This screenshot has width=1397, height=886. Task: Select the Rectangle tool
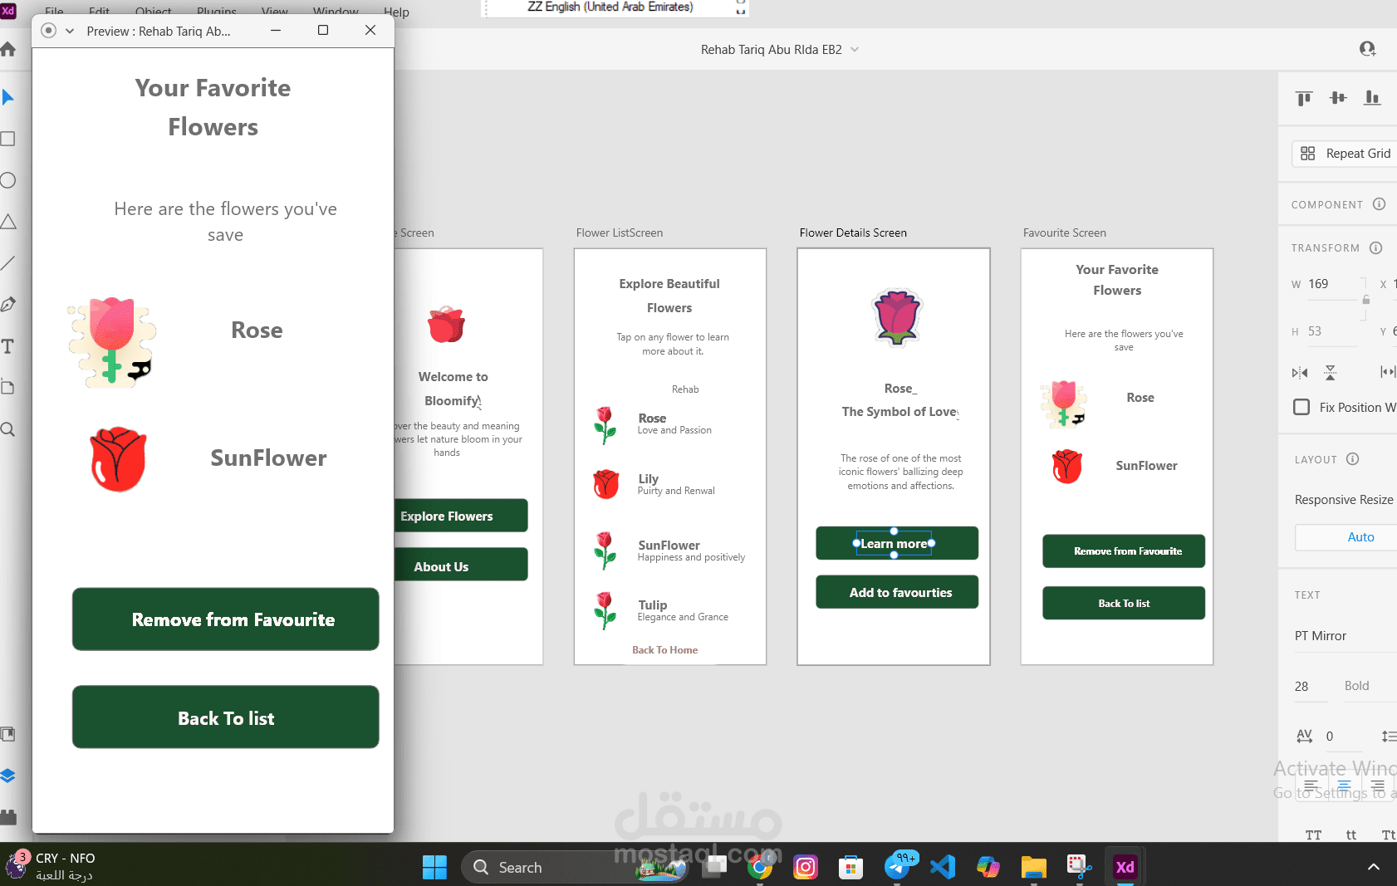click(x=8, y=139)
